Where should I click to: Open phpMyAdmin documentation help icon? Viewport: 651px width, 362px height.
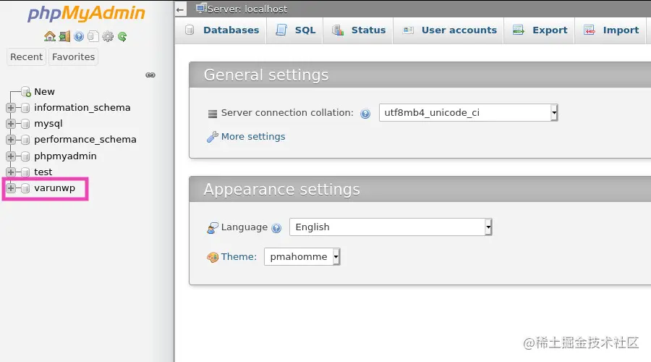pos(79,36)
